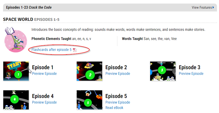Click Preview Episode under Episode 3

[191, 74]
